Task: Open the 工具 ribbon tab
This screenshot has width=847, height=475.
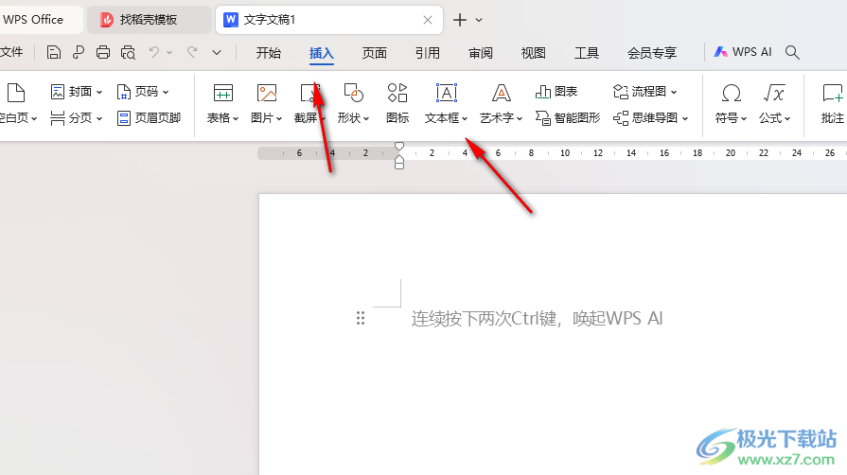Action: [x=586, y=53]
